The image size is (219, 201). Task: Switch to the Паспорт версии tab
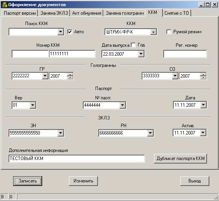[x=20, y=13]
